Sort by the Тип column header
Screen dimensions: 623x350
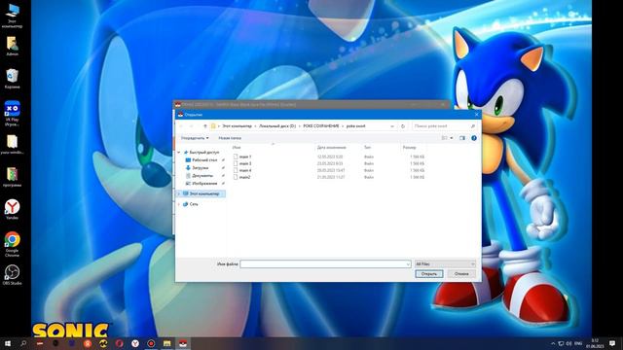click(368, 148)
